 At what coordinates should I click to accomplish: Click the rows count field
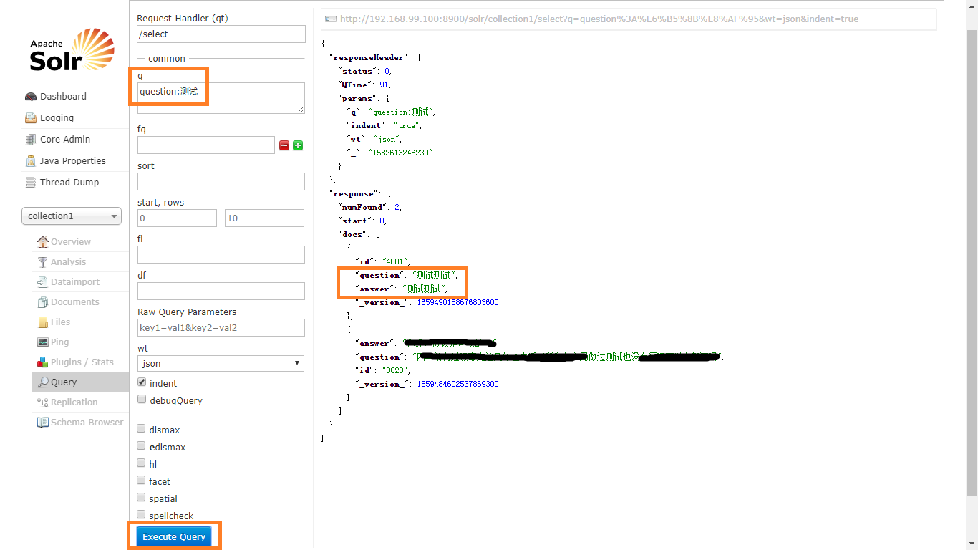pyautogui.click(x=264, y=218)
